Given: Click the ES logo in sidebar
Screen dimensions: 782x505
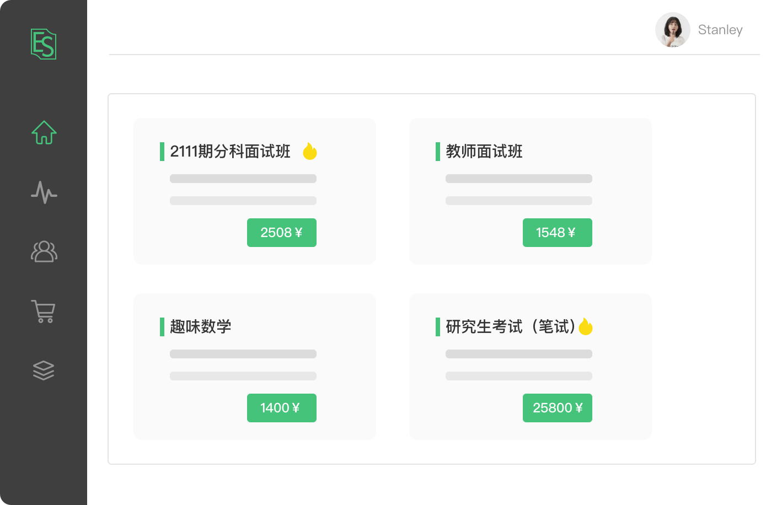Looking at the screenshot, I should tap(44, 44).
